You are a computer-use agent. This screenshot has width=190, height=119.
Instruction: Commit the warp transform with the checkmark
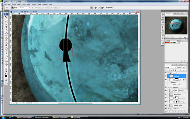tap(99, 8)
